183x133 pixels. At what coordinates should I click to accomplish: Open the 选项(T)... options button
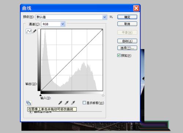pos(127,48)
